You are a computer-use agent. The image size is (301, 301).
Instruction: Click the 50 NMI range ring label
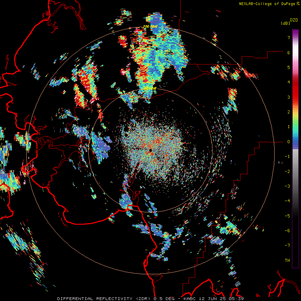point(150,88)
